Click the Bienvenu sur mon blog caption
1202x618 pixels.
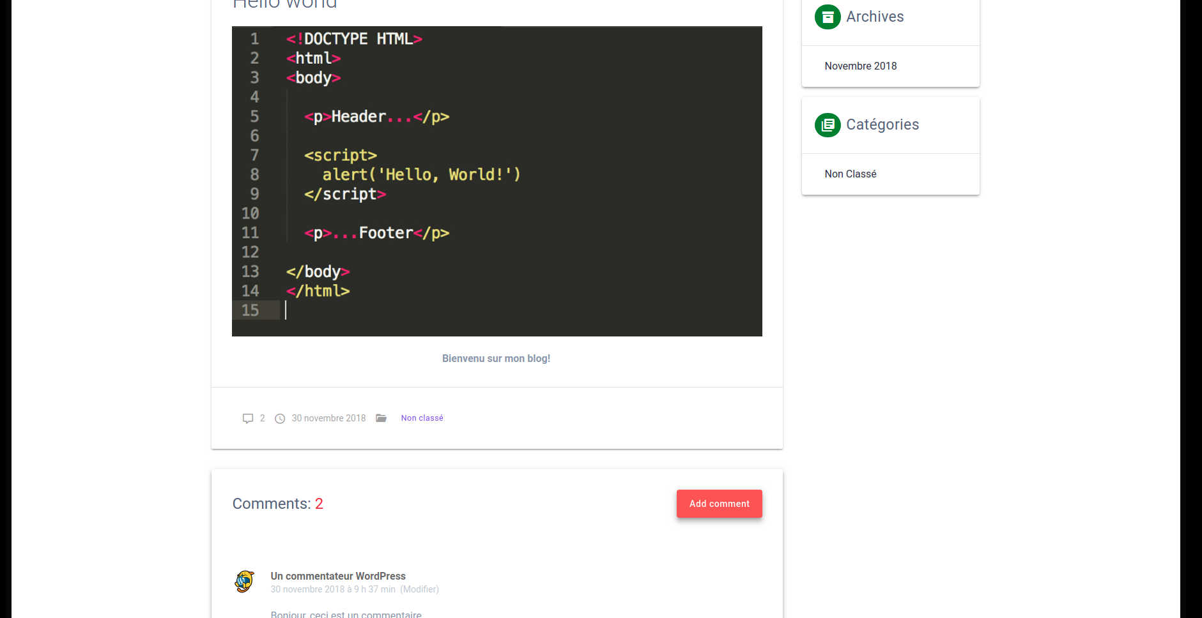496,359
